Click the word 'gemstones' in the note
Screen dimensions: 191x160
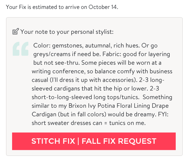click(x=68, y=46)
